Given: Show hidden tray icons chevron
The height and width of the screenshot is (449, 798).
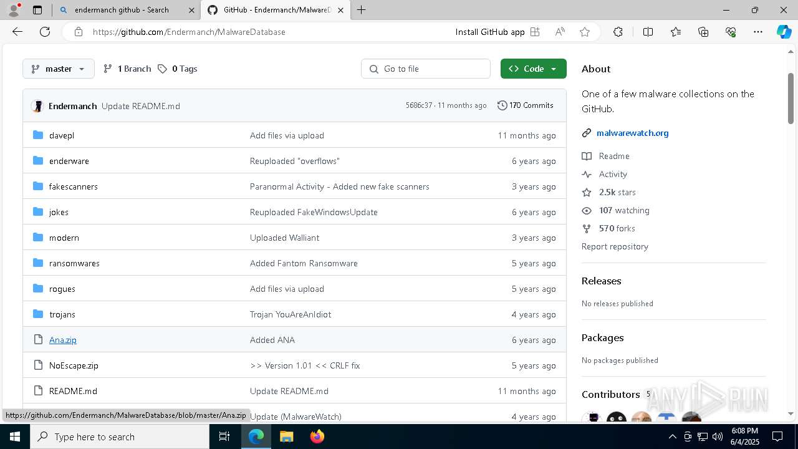Looking at the screenshot, I should coord(672,437).
